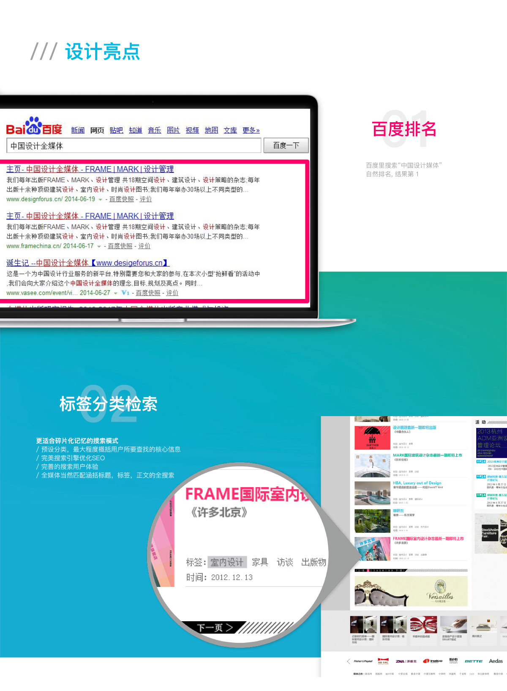This screenshot has height=691, width=507.
Task: Click the 设计亮点 heading
Action: pyautogui.click(x=102, y=52)
